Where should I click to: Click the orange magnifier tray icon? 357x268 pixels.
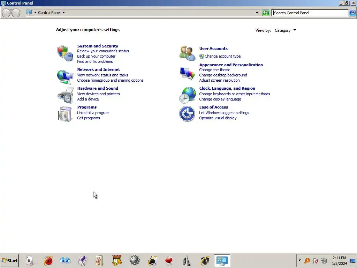307,260
